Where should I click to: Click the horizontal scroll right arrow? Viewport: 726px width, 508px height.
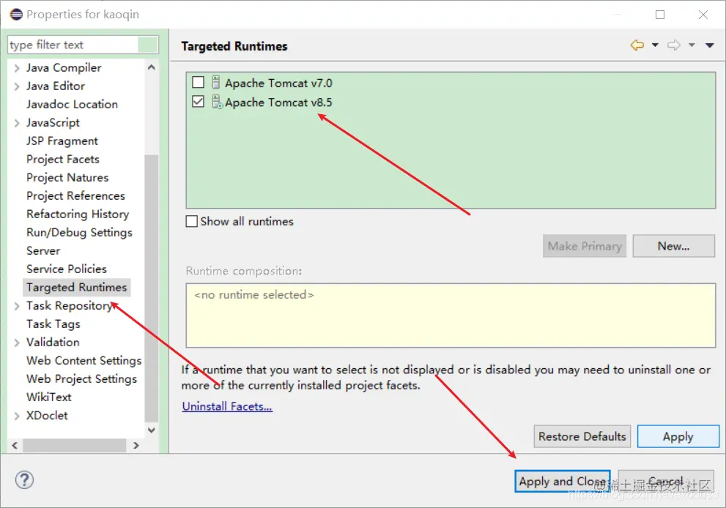136,446
